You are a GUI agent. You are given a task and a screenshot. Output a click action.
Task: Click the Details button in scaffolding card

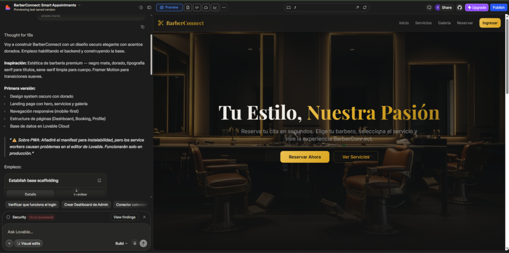[30, 194]
